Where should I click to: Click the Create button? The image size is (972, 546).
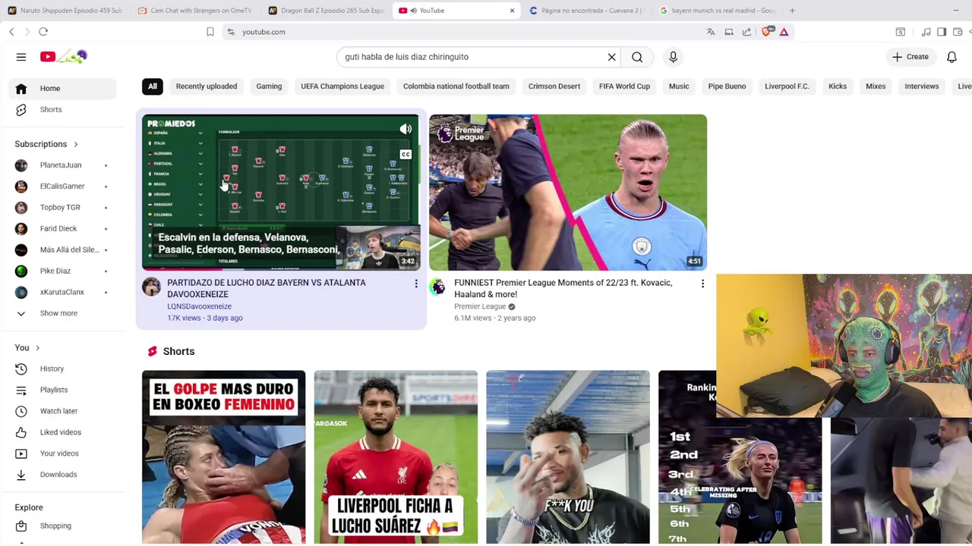click(x=910, y=57)
